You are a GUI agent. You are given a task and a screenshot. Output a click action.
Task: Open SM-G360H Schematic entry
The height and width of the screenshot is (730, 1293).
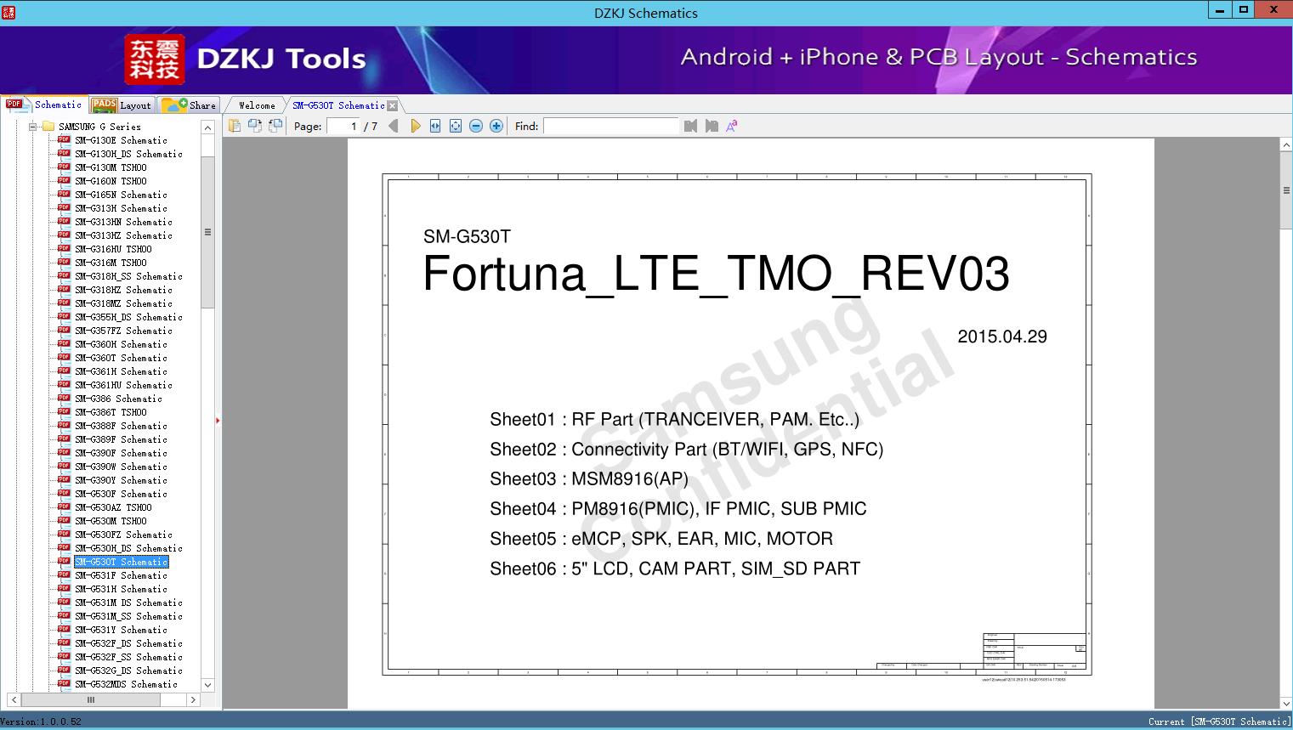pos(121,344)
